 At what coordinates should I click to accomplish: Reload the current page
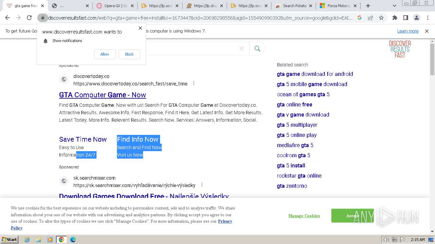point(29,18)
